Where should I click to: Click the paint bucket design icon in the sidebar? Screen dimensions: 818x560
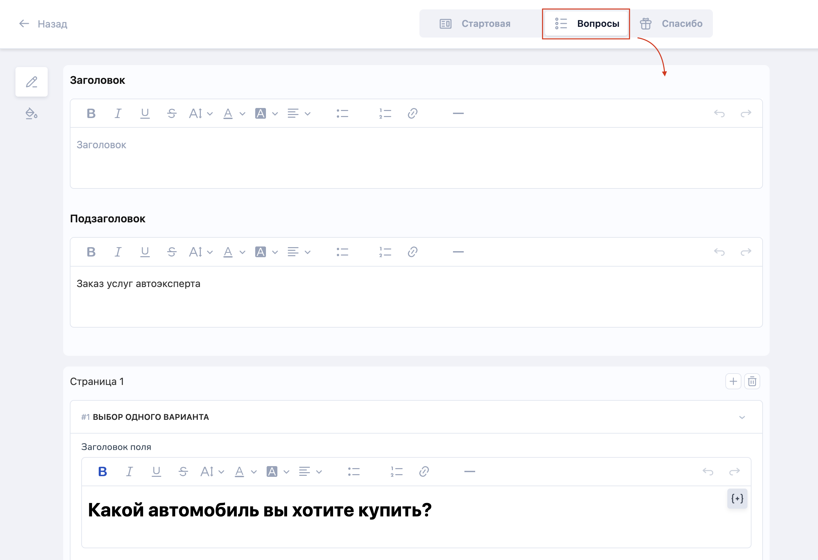pyautogui.click(x=31, y=114)
